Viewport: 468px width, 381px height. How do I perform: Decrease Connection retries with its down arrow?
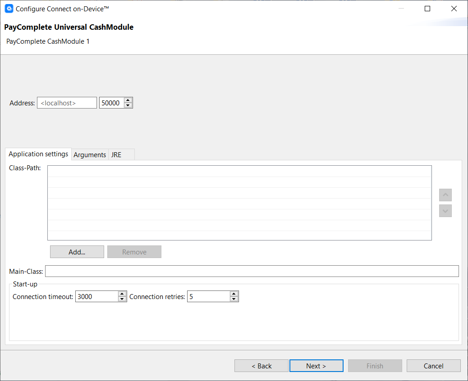point(234,299)
